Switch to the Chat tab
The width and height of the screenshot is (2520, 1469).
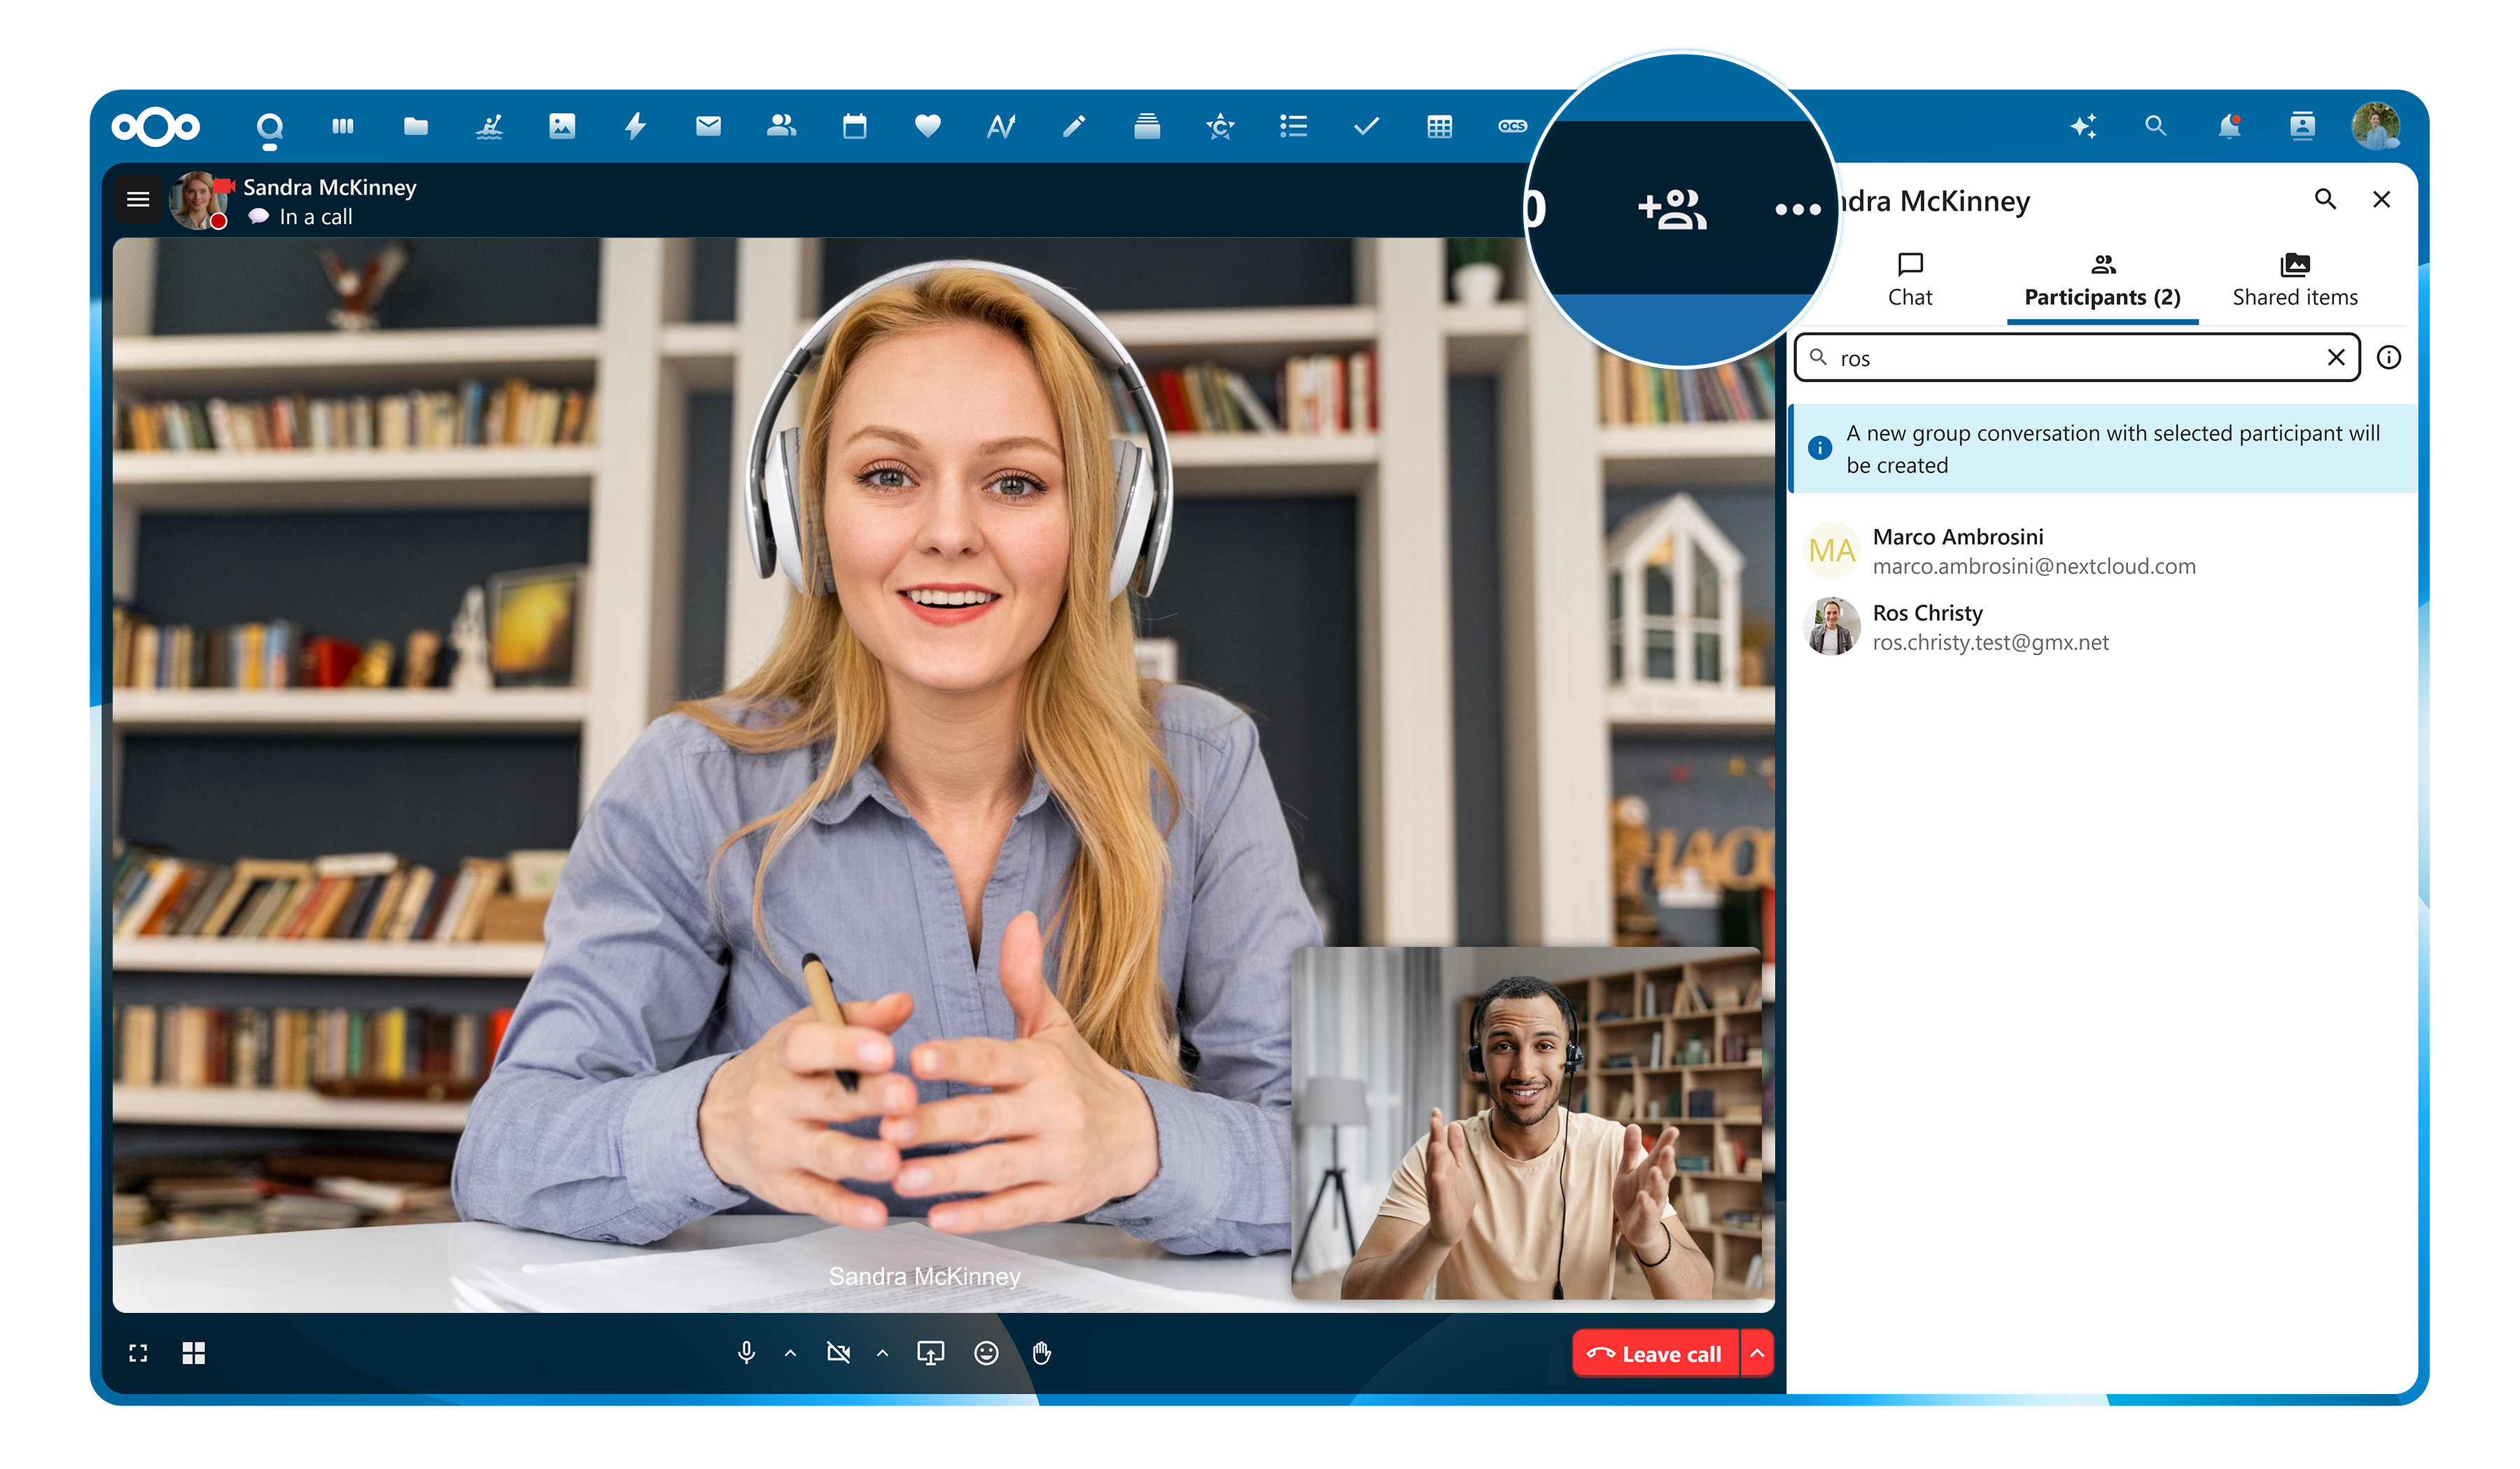pyautogui.click(x=1910, y=280)
